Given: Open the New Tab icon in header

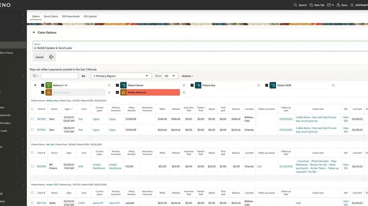Looking at the screenshot, I should pos(311,5).
